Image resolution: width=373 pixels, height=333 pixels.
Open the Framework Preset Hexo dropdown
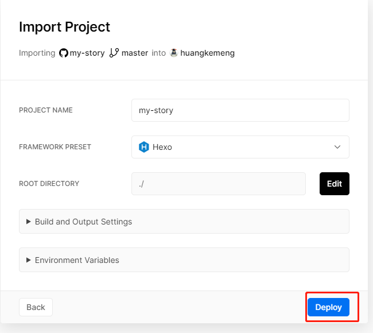[x=240, y=147]
